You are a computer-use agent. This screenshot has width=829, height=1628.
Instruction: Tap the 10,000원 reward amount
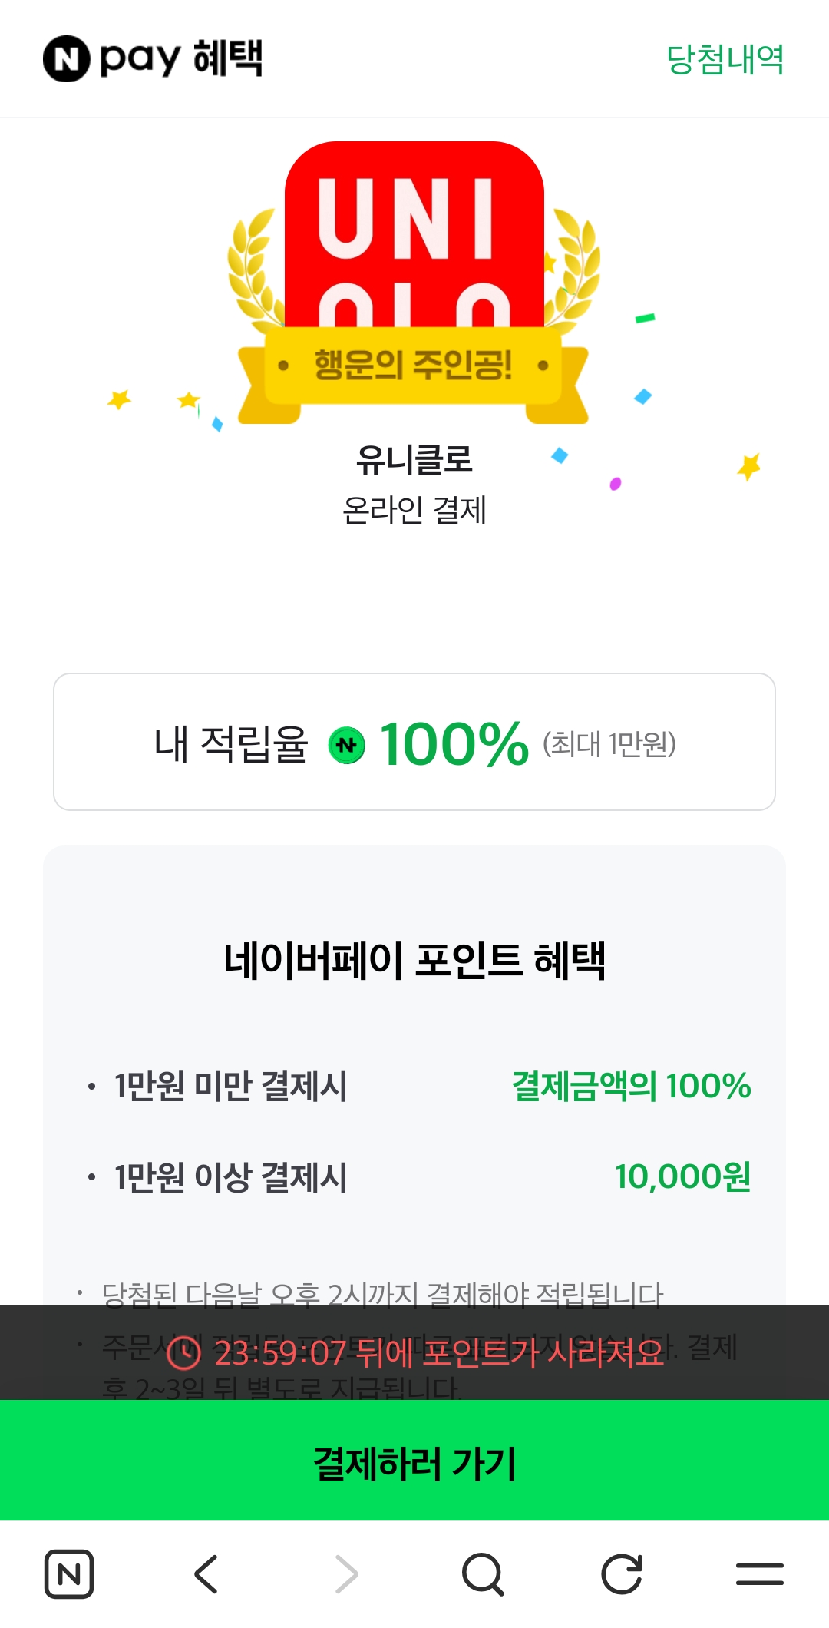pos(682,1177)
